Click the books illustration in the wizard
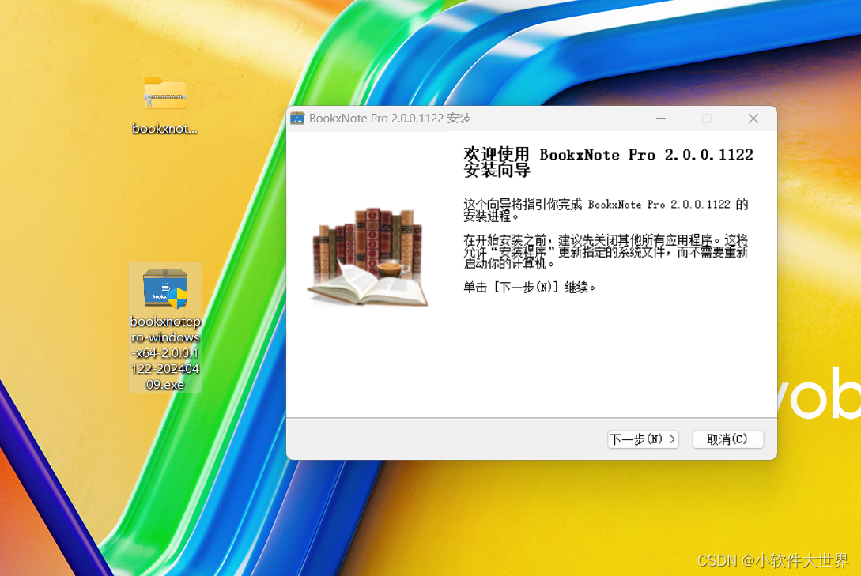Viewport: 861px width, 576px height. pyautogui.click(x=368, y=257)
